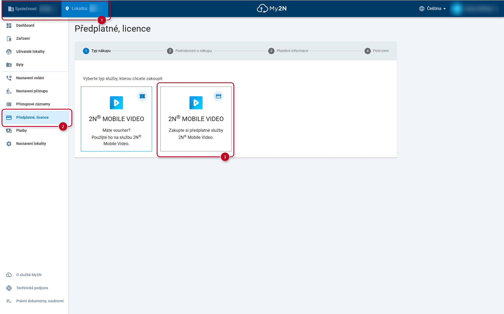Click the voucher card's video play icon

116,103
